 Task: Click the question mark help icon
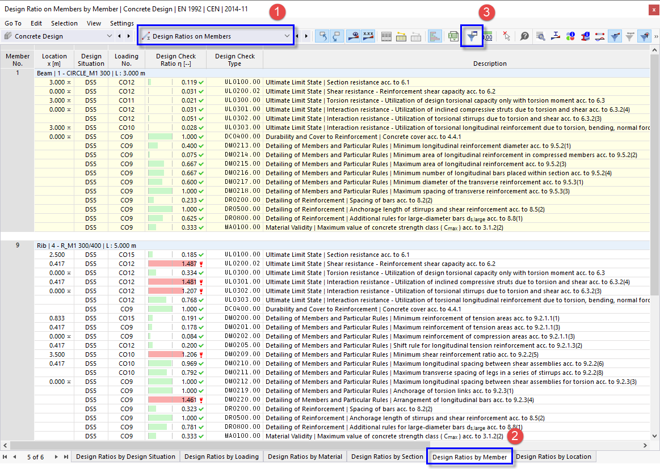tap(524, 37)
